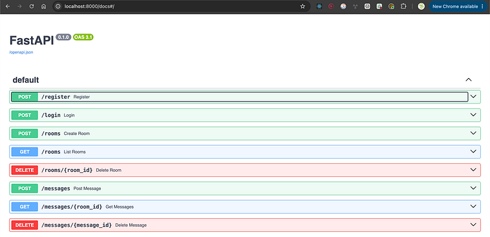Image resolution: width=490 pixels, height=237 pixels.
Task: Open the three-dot Chrome menu
Action: coord(482,6)
